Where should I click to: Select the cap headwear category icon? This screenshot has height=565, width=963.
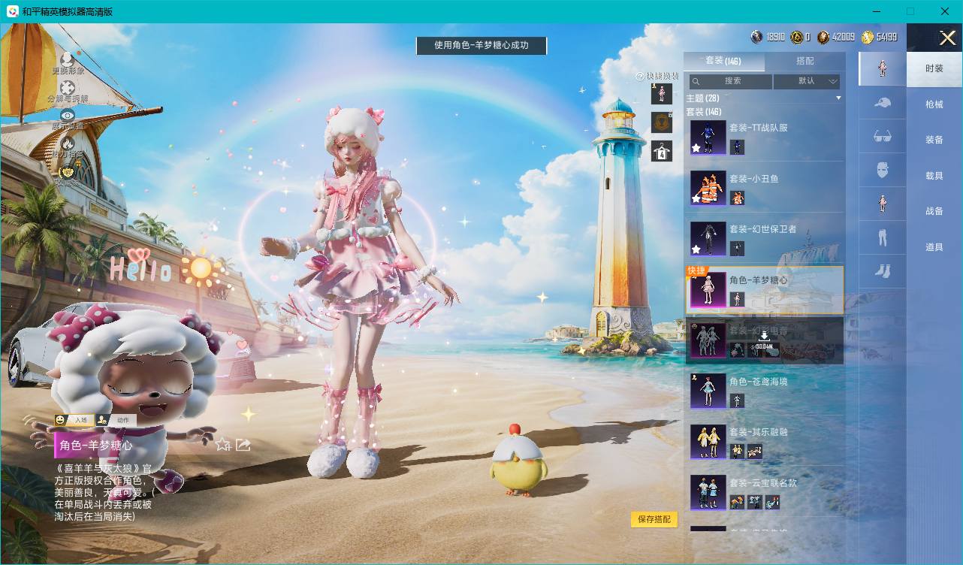[x=883, y=102]
